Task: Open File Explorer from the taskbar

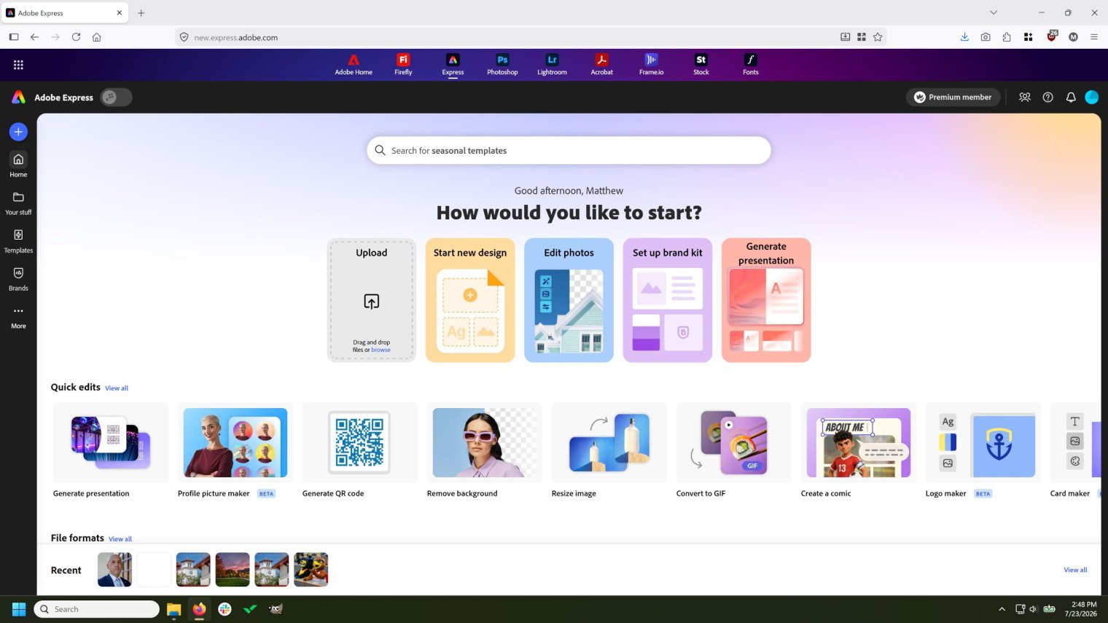Action: pos(173,609)
